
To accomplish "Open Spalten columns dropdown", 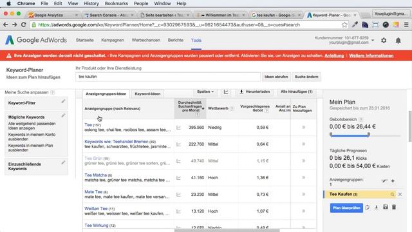I will click(x=205, y=92).
